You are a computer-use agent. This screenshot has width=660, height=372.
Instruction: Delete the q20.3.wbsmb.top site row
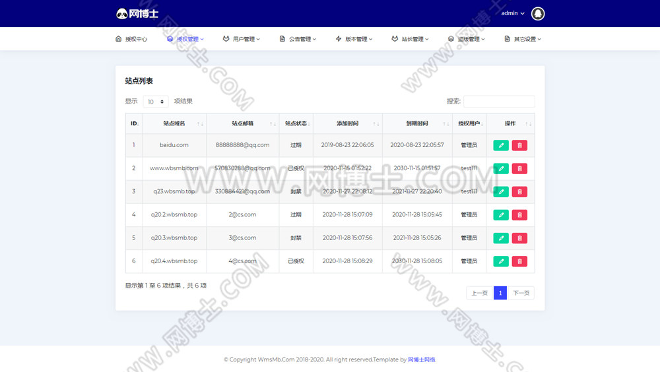[519, 237]
